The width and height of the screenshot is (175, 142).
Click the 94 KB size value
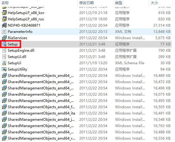tap(165, 69)
